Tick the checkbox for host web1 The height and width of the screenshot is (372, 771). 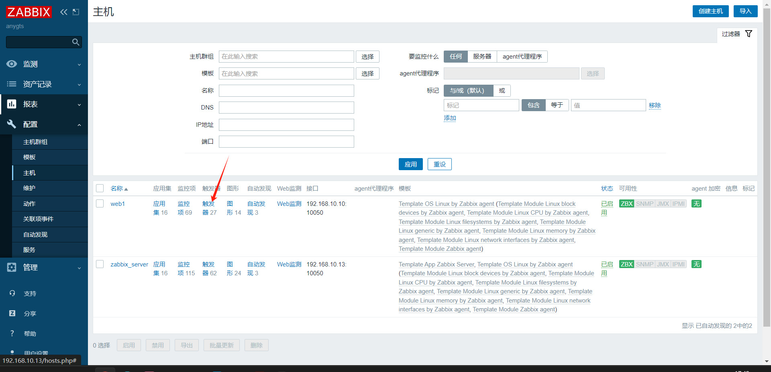[x=100, y=203]
